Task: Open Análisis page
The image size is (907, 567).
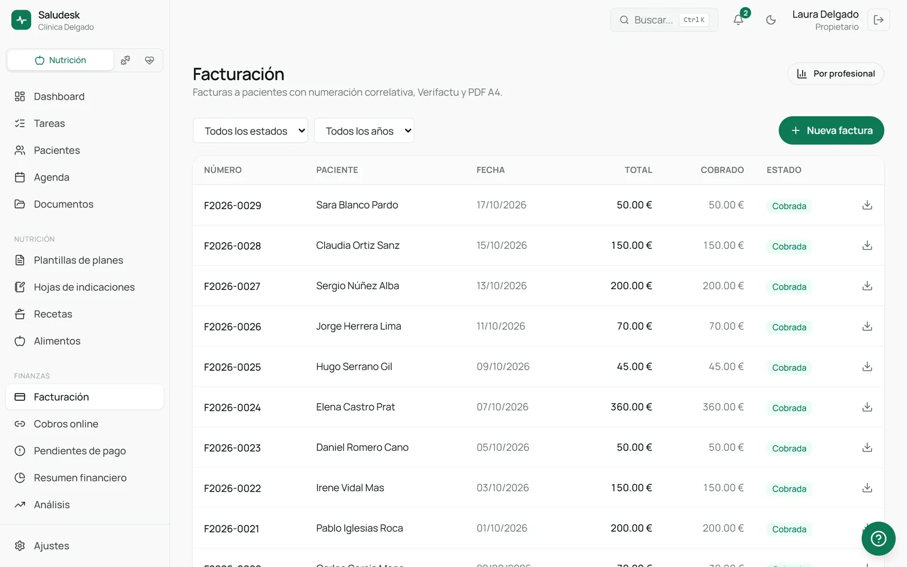Action: point(85,505)
